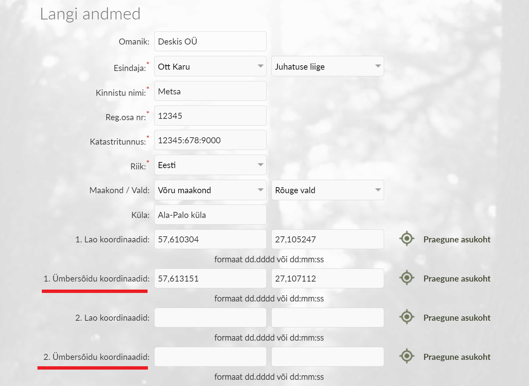Open the role dropdown showing Juhatuse liige
This screenshot has width=529, height=386.
(x=328, y=66)
